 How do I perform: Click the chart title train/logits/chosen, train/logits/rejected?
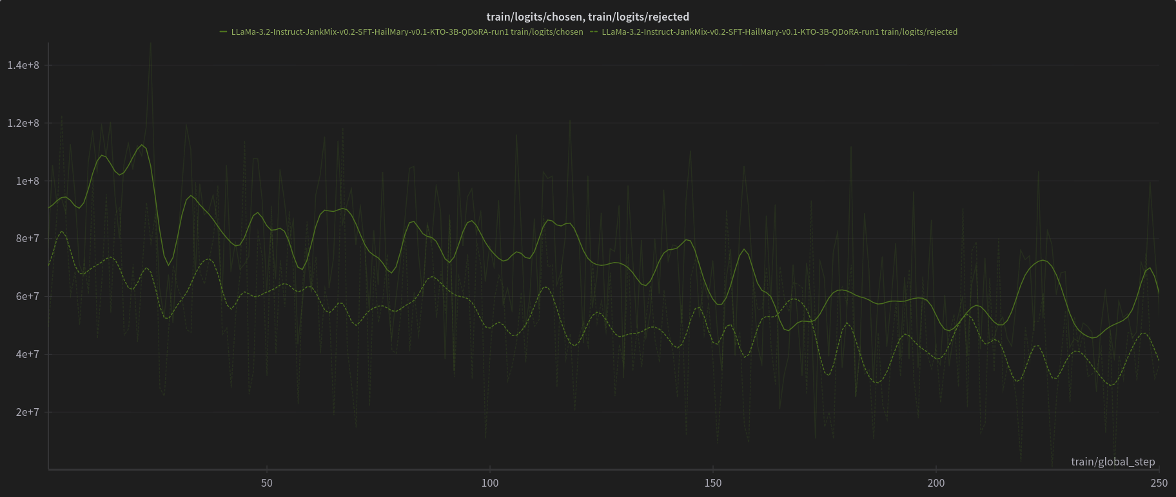587,17
